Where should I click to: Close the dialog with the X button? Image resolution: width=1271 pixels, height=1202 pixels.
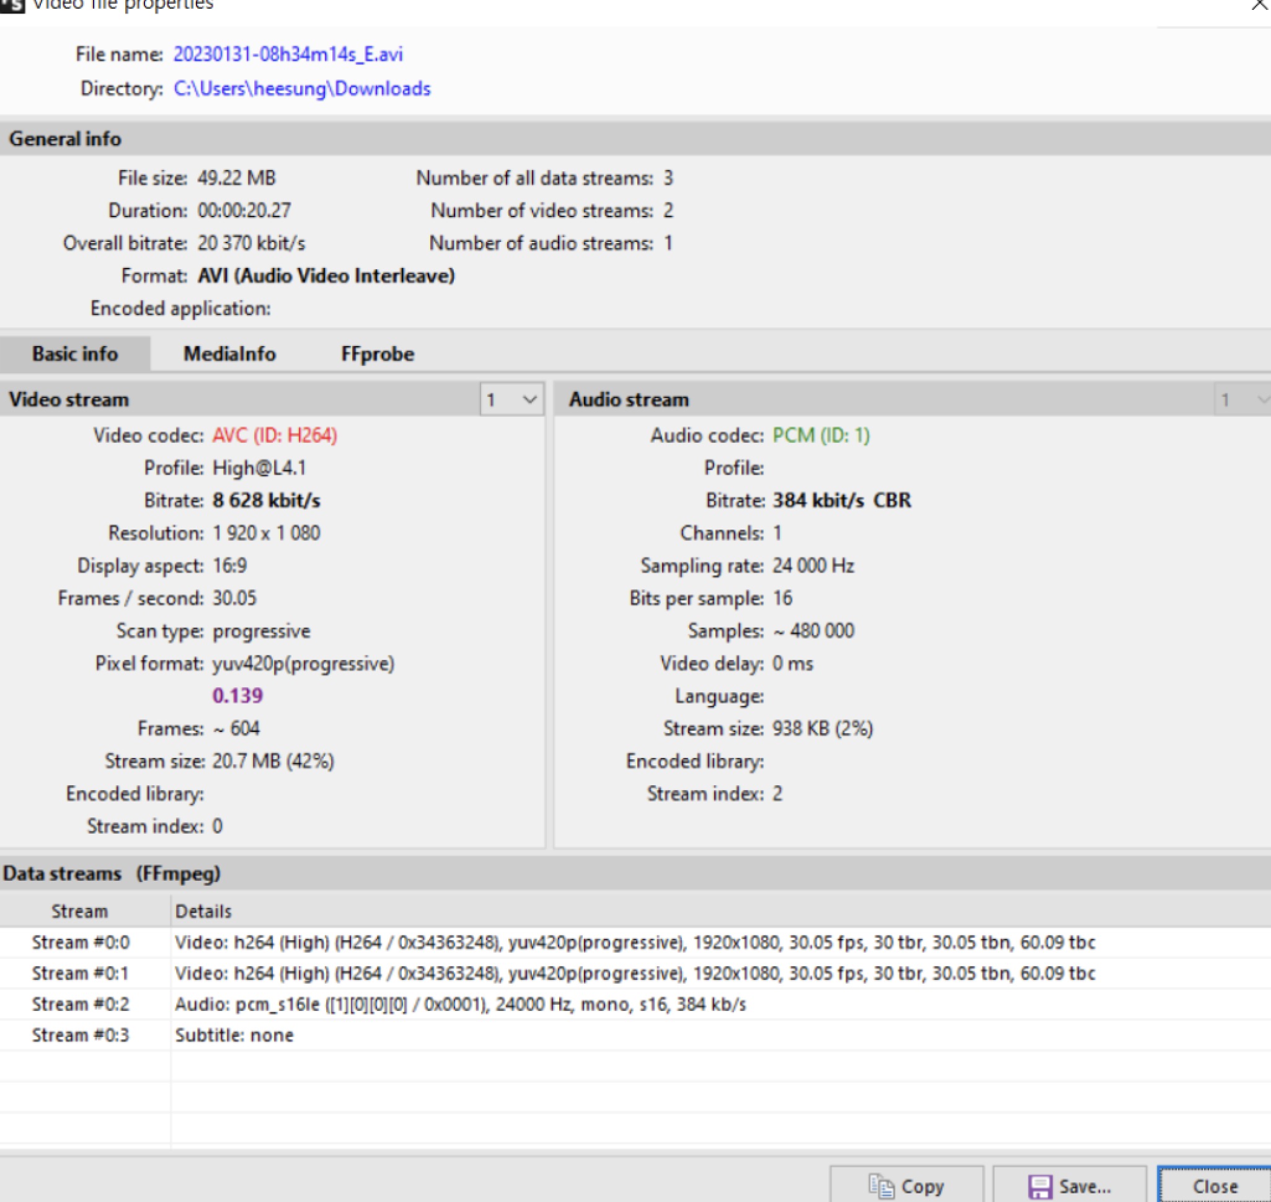pos(1259,5)
